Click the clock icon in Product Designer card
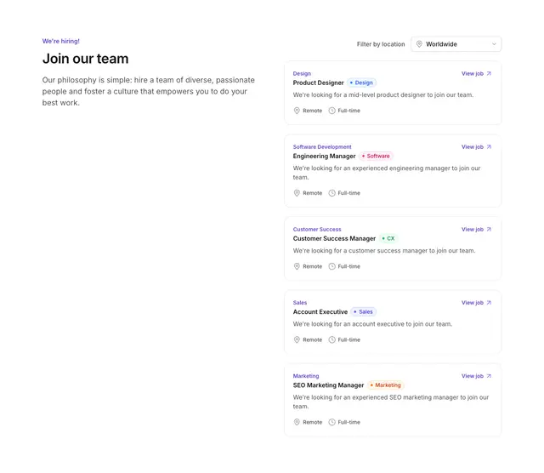This screenshot has width=544, height=473. [332, 111]
